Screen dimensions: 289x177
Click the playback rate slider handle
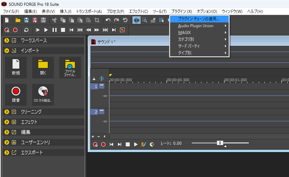point(220,143)
